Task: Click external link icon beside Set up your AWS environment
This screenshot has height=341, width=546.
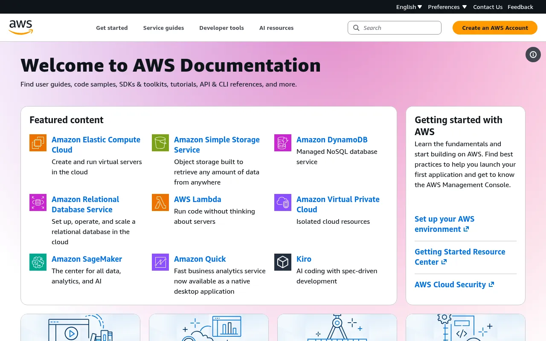Action: [x=466, y=229]
